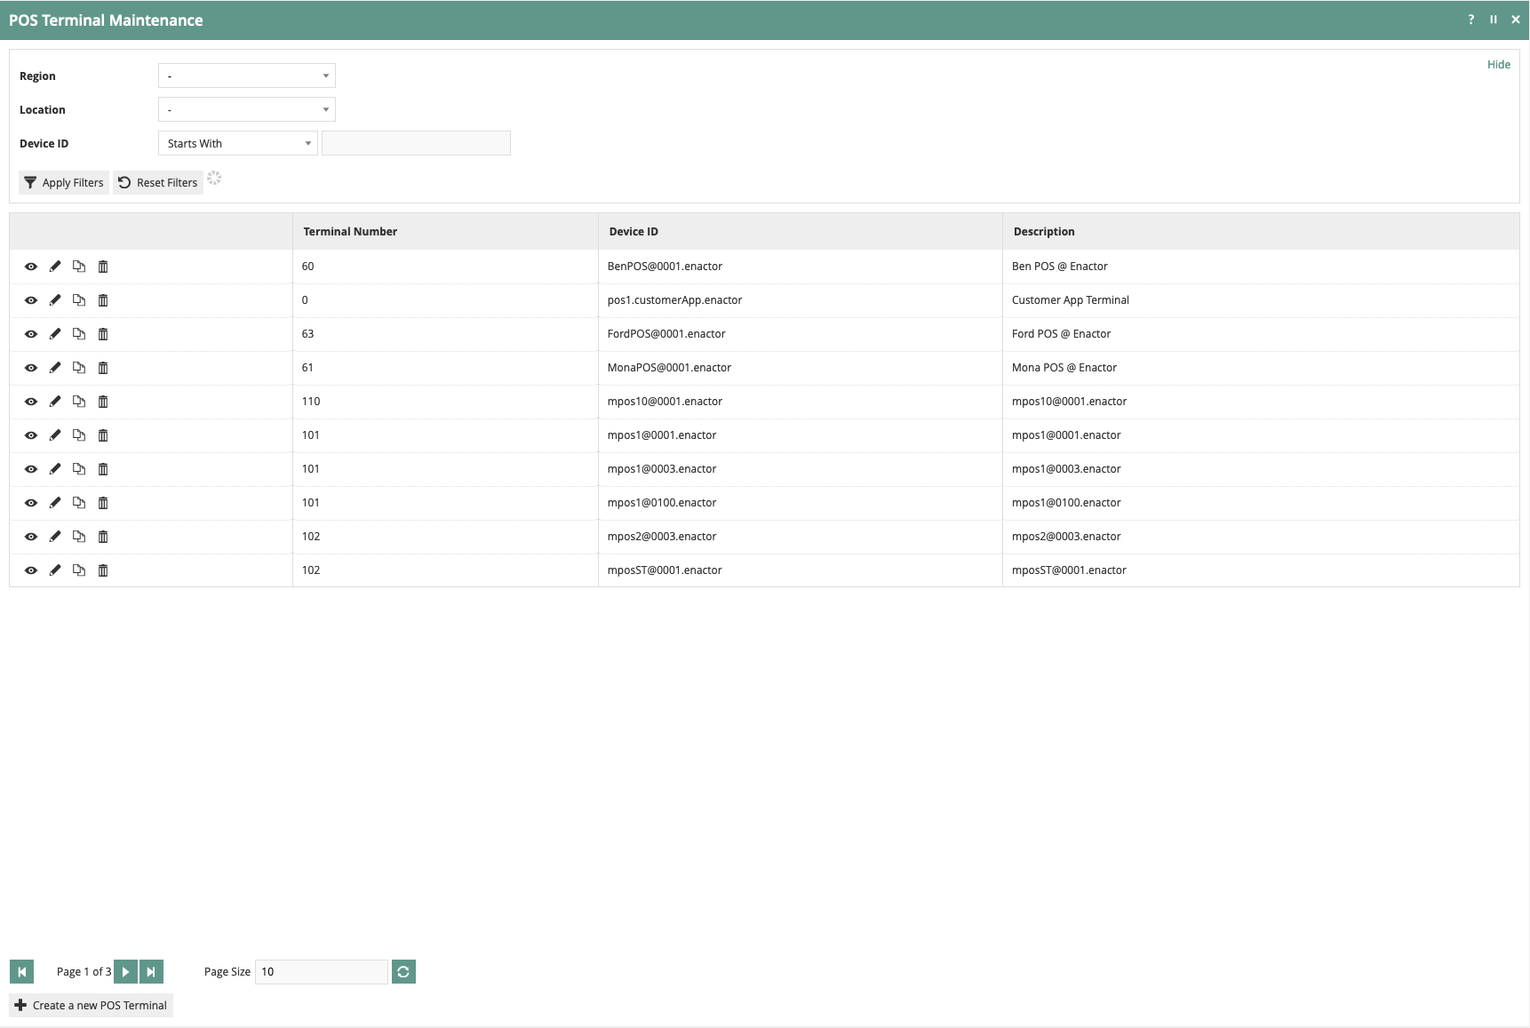Open the help question mark icon

1471,20
